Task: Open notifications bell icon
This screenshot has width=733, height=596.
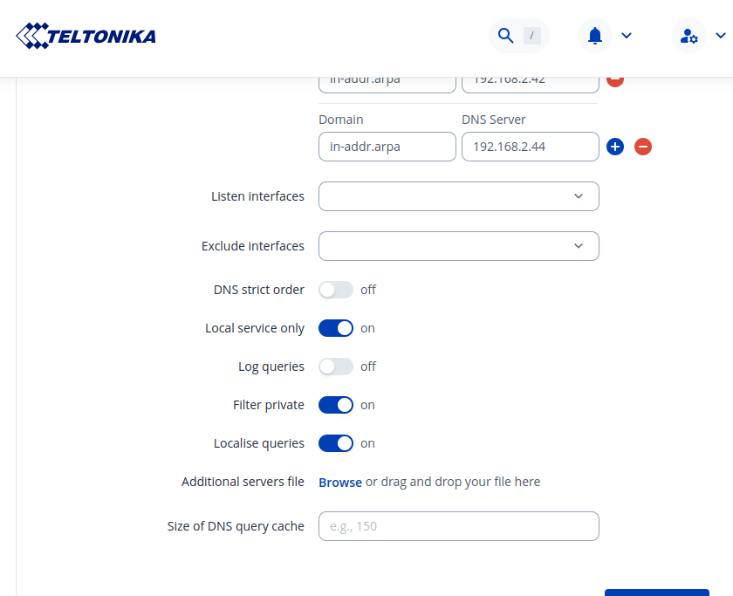Action: (595, 36)
